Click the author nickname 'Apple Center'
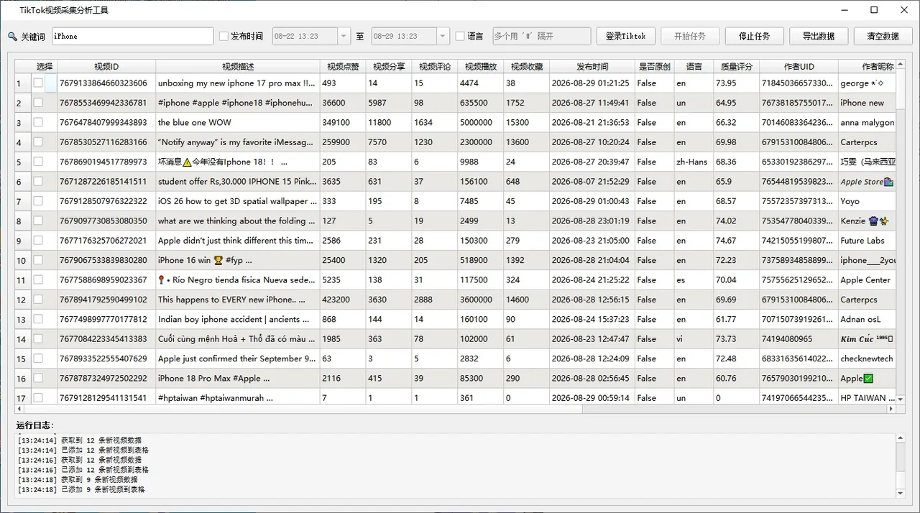Screen dimensions: 920x513 (x=867, y=279)
